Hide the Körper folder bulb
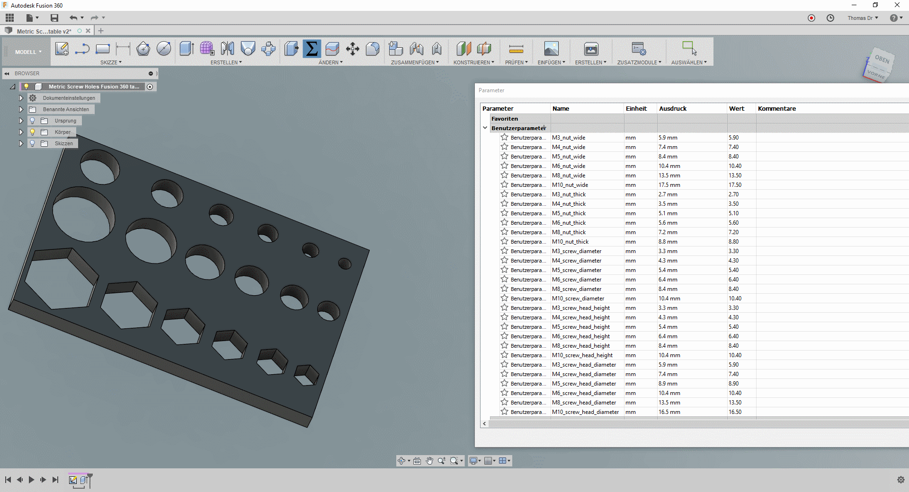 (x=33, y=132)
